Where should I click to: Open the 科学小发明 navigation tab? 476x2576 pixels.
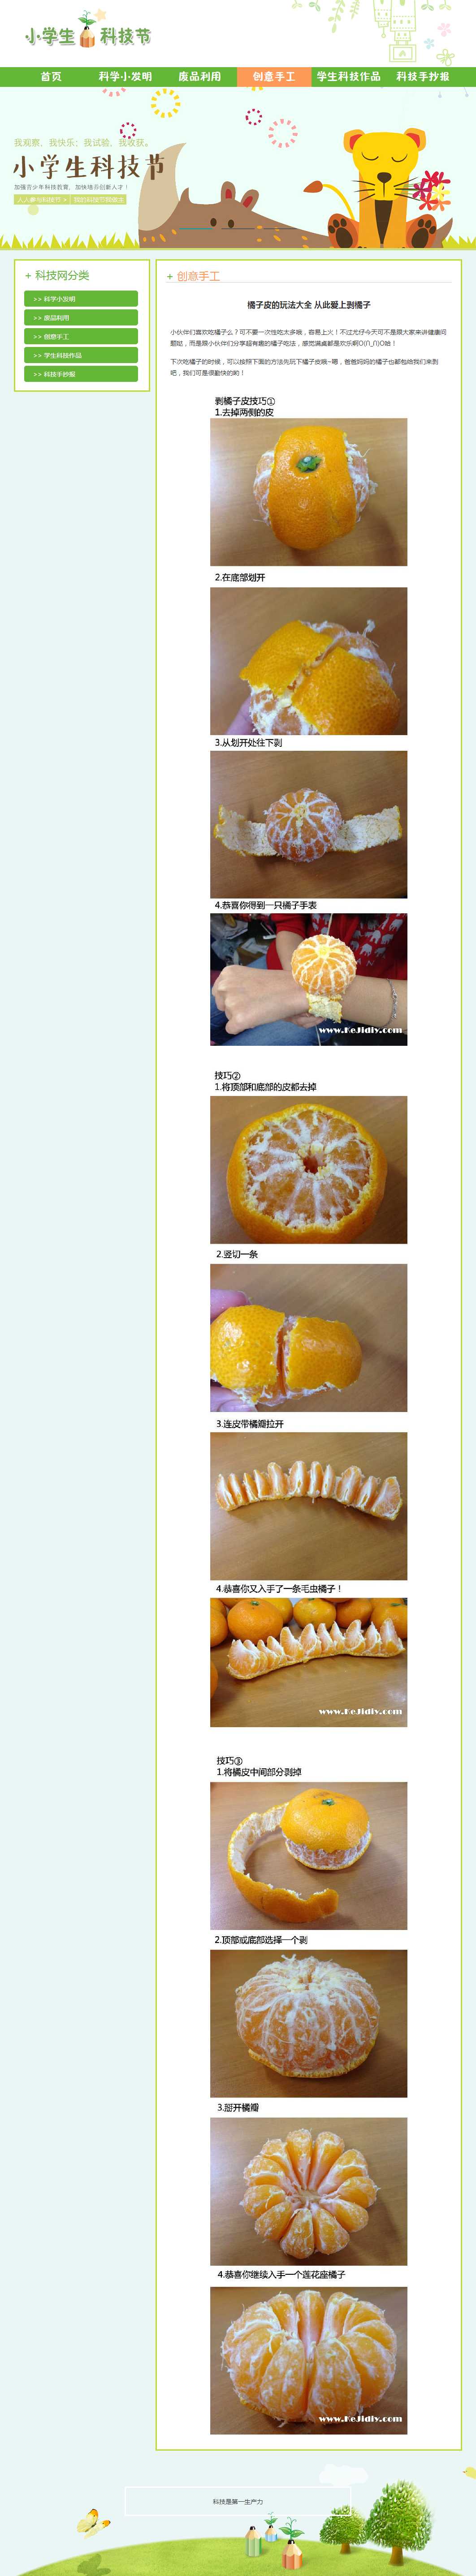tap(125, 76)
